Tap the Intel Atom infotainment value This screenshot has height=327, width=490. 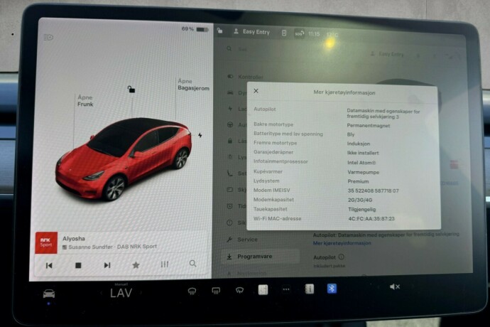pos(361,163)
